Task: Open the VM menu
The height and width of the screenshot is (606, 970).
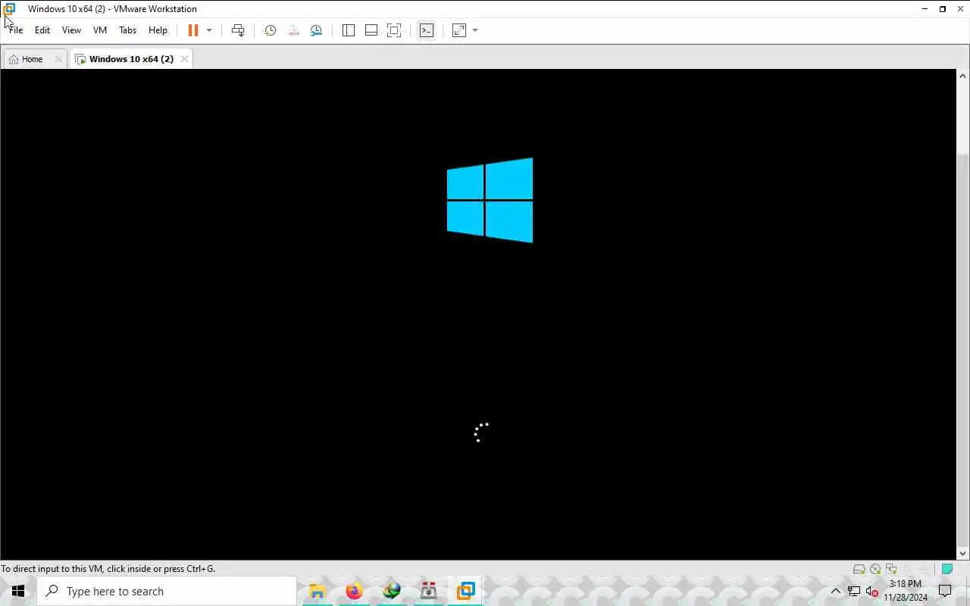Action: click(x=100, y=30)
